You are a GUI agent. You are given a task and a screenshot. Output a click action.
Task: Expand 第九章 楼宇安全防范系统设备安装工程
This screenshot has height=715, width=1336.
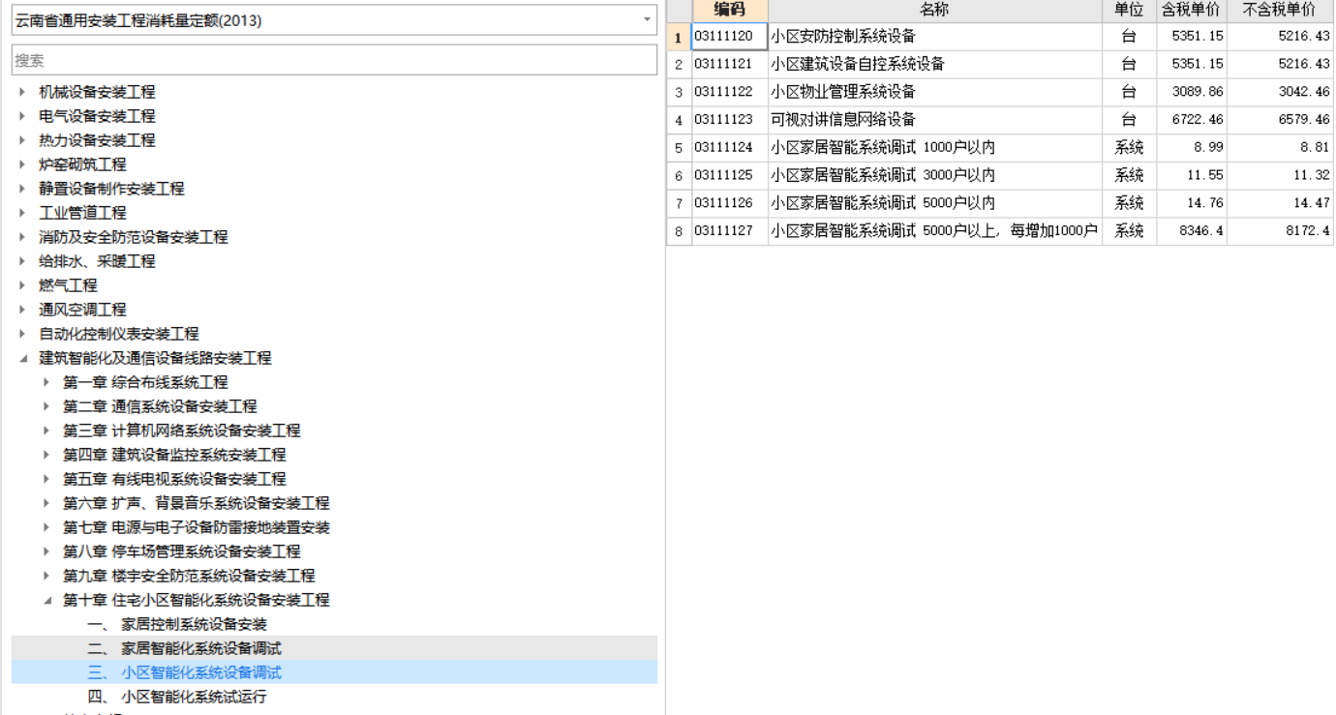[46, 576]
